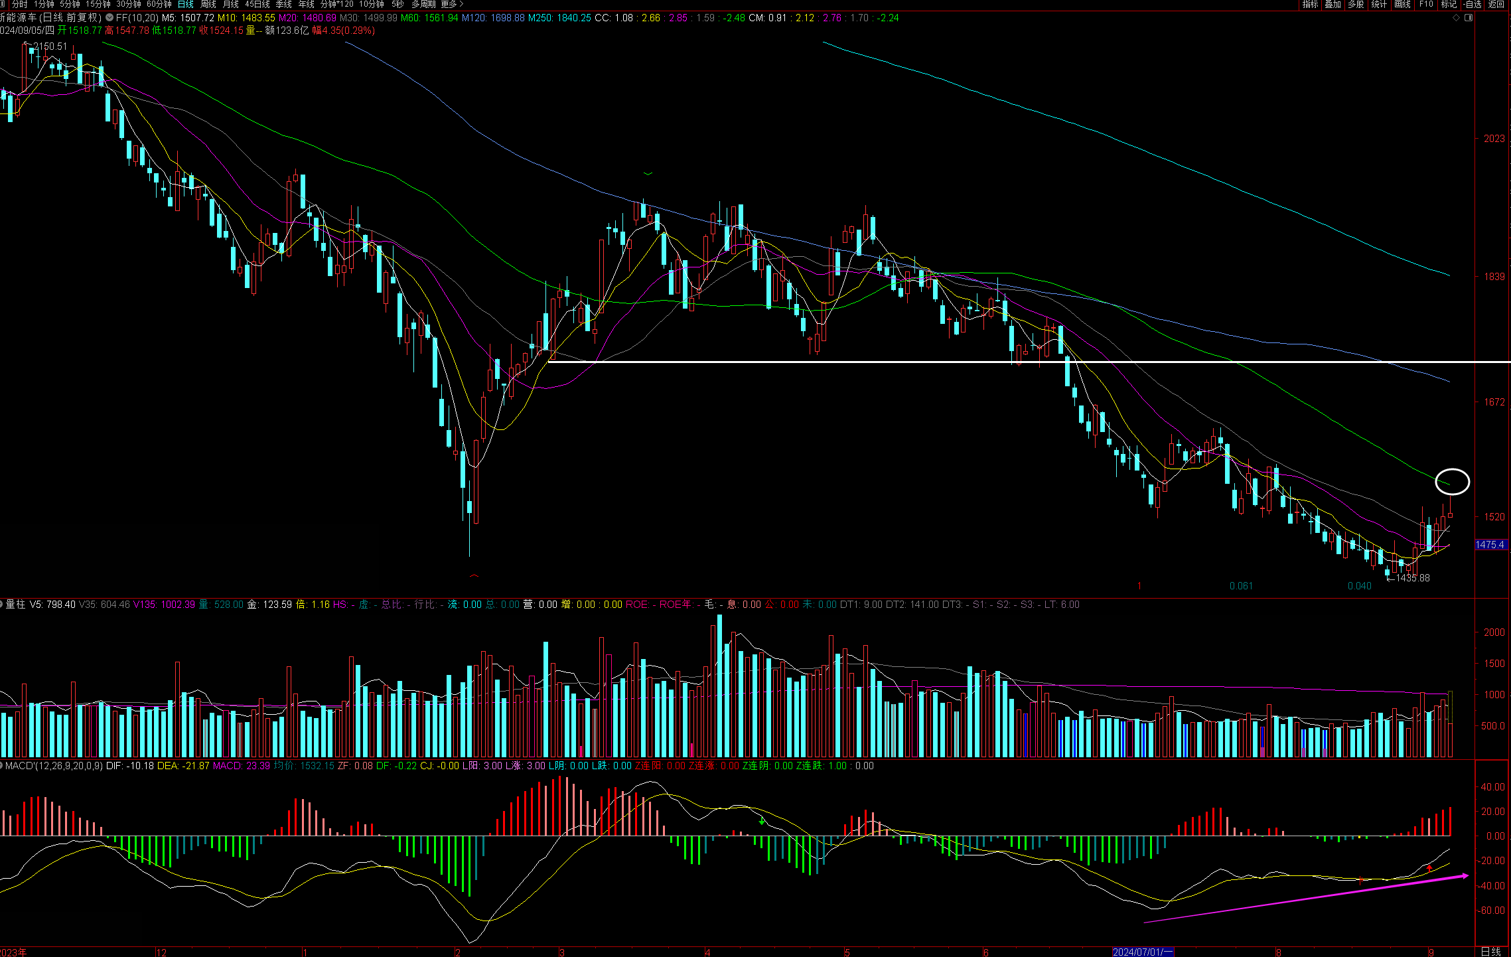Viewport: 1511px width, 957px height.
Task: Switch to the 分时 intraday view
Action: pos(20,5)
